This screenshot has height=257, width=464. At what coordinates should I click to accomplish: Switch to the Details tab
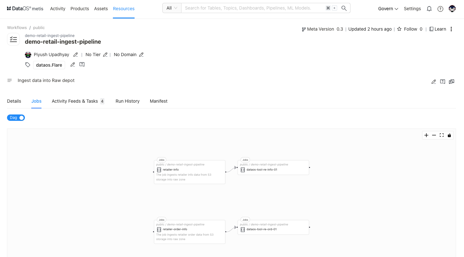[x=14, y=101]
